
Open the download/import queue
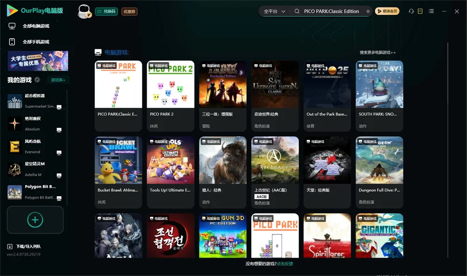coord(24,246)
